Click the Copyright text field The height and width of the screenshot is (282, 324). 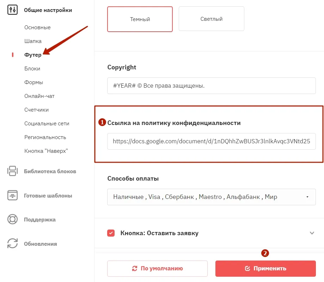212,86
